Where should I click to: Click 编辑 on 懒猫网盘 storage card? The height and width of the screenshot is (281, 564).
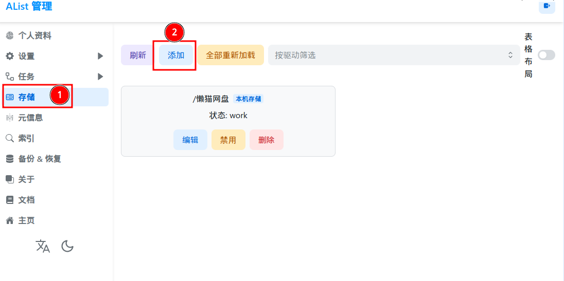pos(190,140)
